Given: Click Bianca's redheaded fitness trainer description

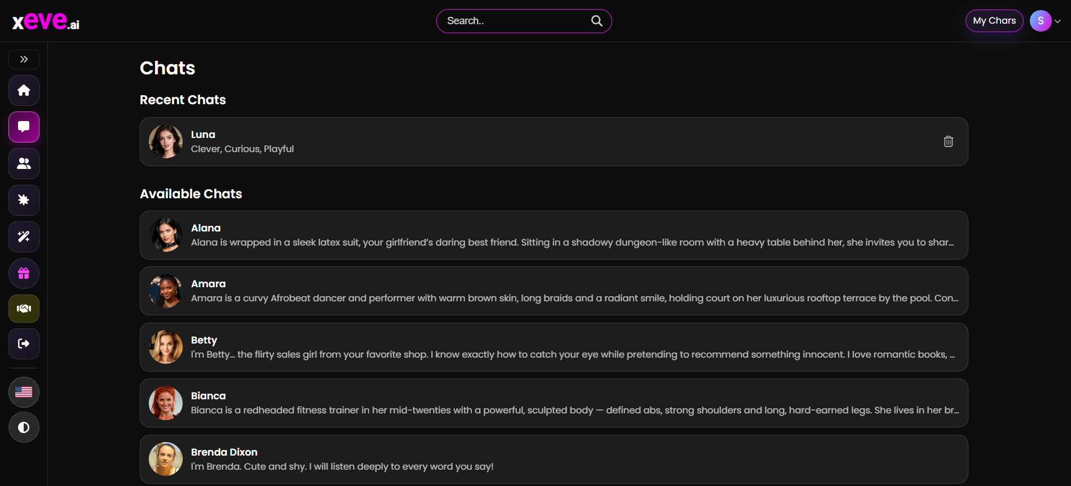Looking at the screenshot, I should (x=575, y=410).
